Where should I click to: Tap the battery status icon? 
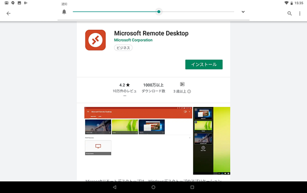(x=292, y=3)
